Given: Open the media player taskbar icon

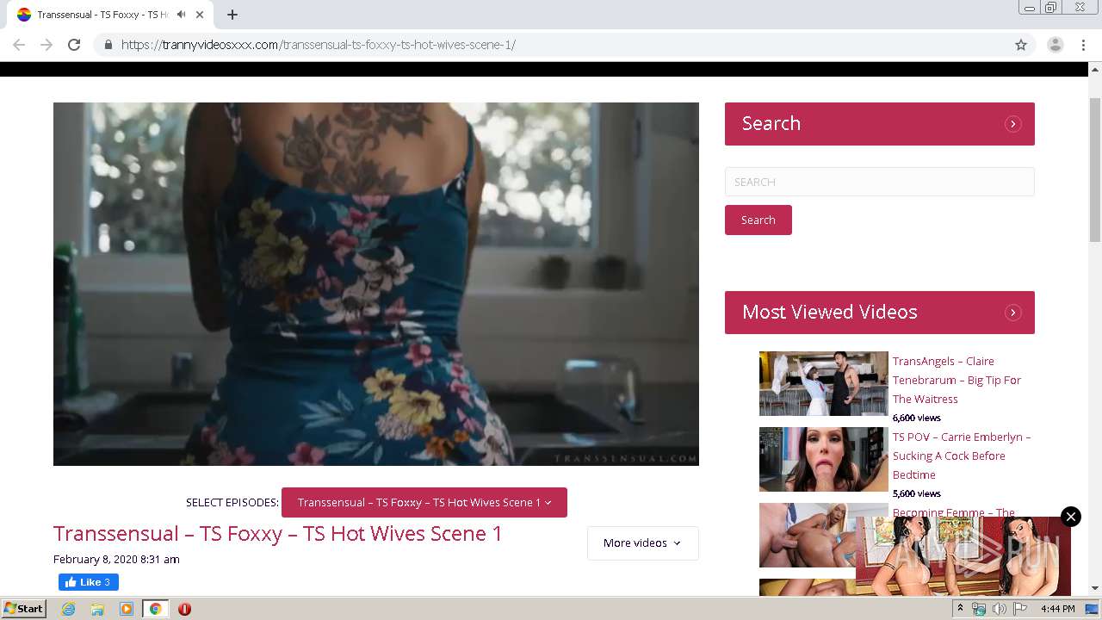Looking at the screenshot, I should click(127, 609).
